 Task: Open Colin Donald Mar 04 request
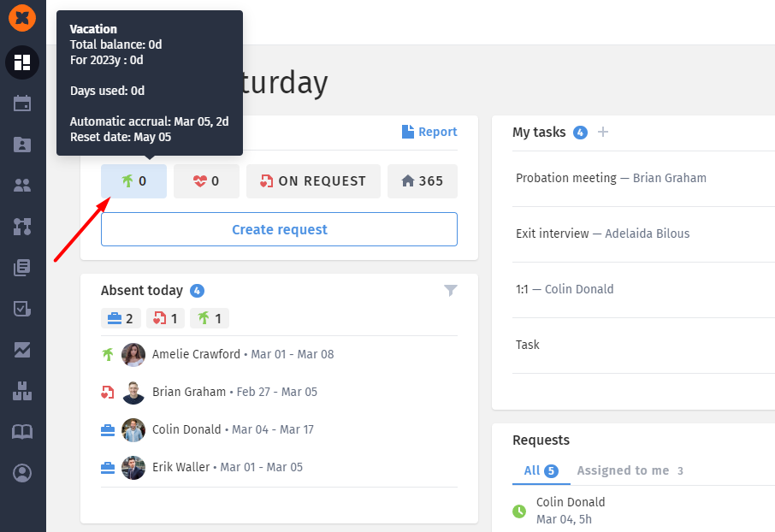(x=571, y=511)
